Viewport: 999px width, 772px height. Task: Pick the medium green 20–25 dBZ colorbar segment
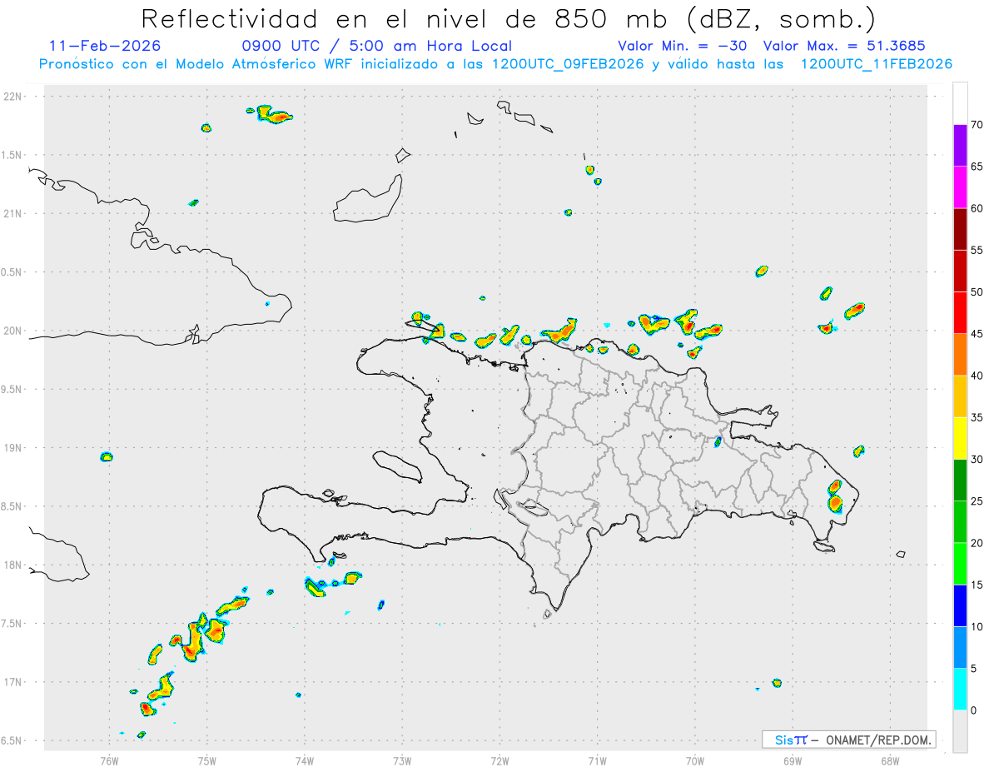(960, 522)
